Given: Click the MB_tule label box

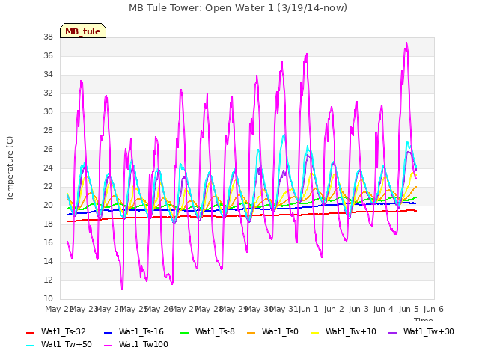Looking at the screenshot, I should tap(83, 31).
